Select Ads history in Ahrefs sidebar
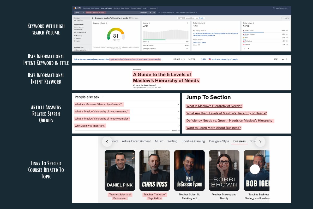The image size is (313, 209). [x=78, y=21]
